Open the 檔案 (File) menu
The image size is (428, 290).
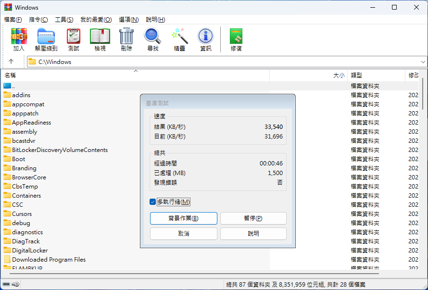coord(13,20)
